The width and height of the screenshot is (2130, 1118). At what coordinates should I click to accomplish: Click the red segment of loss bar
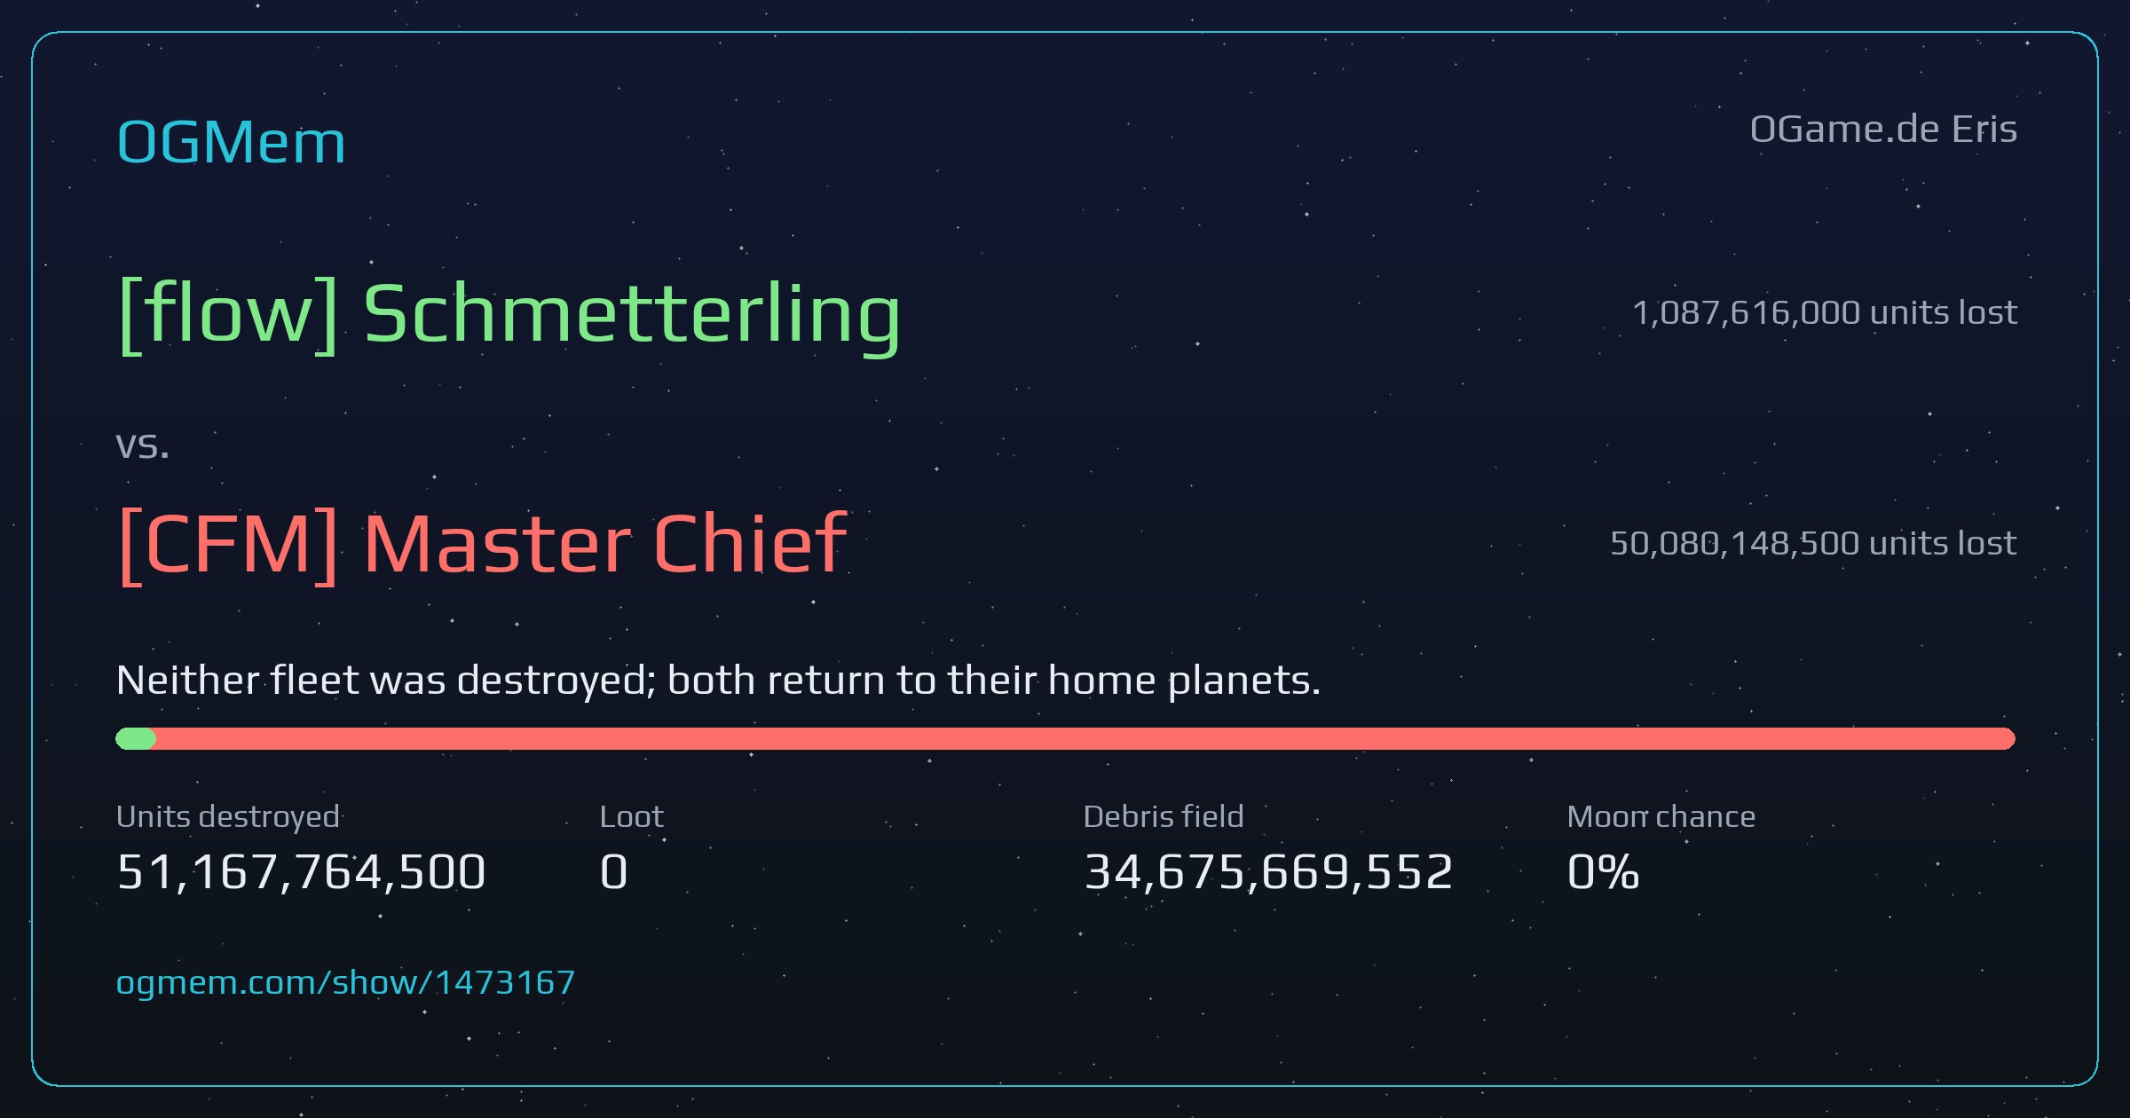[1085, 738]
